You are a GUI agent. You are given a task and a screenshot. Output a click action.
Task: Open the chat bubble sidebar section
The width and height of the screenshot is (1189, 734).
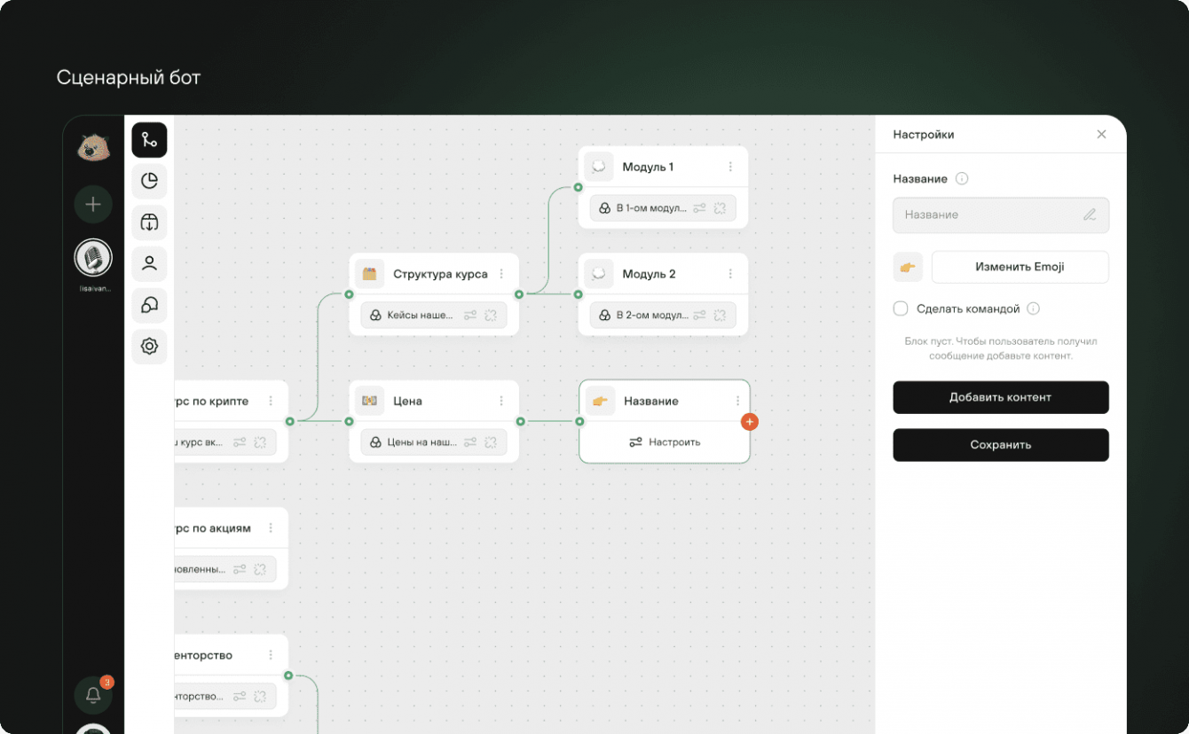pyautogui.click(x=149, y=305)
